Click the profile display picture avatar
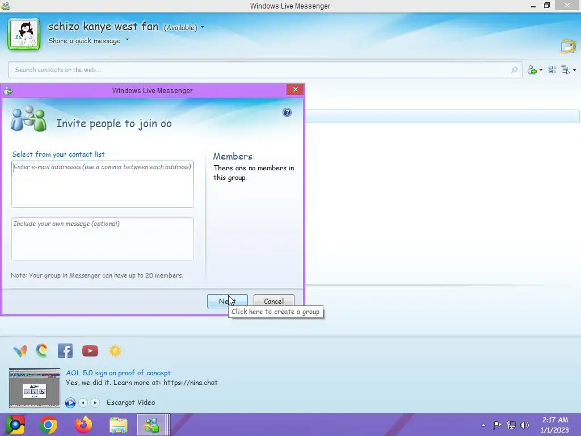 [x=24, y=33]
